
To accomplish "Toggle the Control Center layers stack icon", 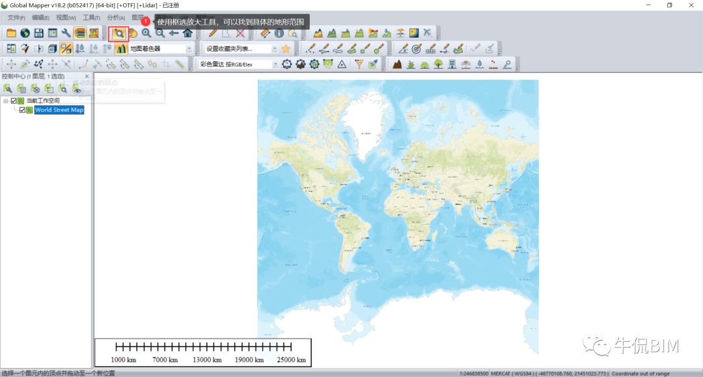I will 80,33.
